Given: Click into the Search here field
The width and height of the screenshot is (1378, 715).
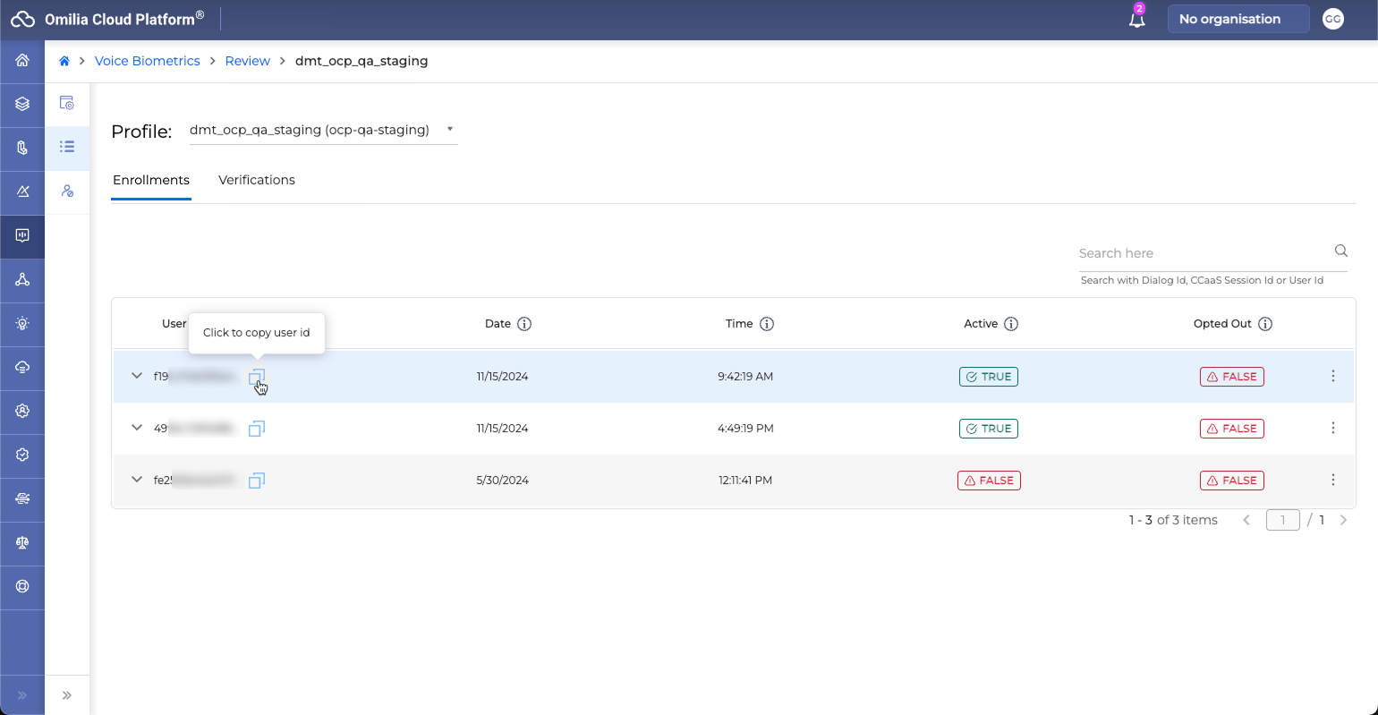Looking at the screenshot, I should (x=1204, y=253).
